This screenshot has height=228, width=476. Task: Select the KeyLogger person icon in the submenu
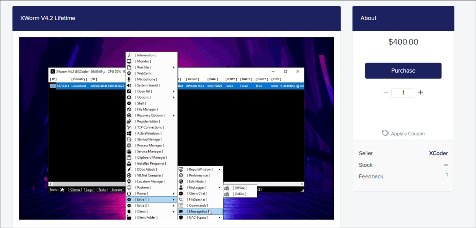coord(181,187)
